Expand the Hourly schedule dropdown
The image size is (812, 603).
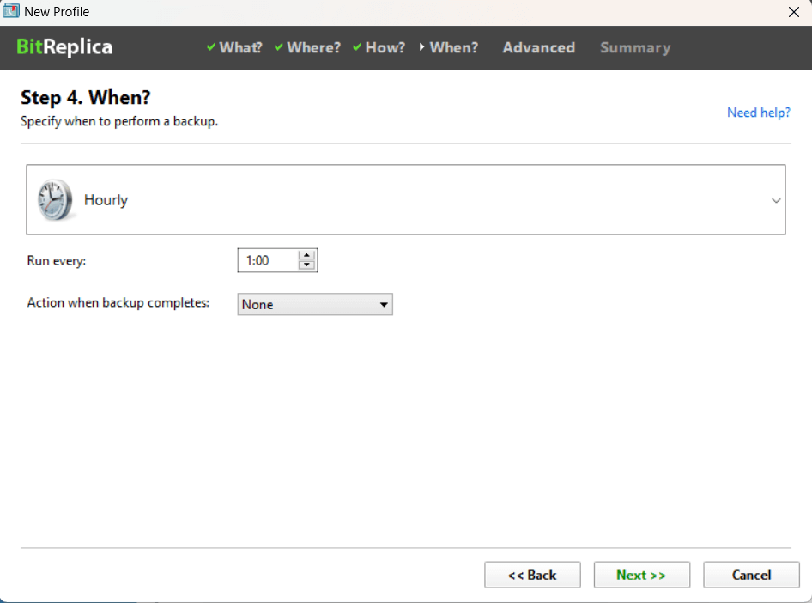pyautogui.click(x=406, y=200)
